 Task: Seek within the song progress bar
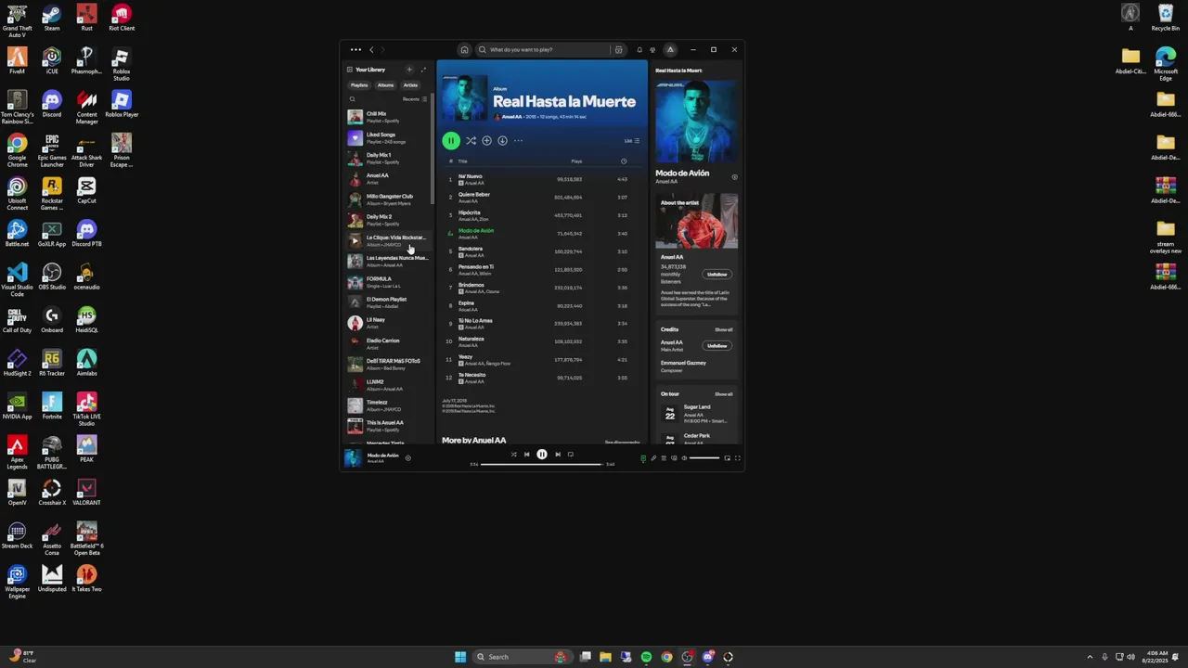pyautogui.click(x=542, y=464)
